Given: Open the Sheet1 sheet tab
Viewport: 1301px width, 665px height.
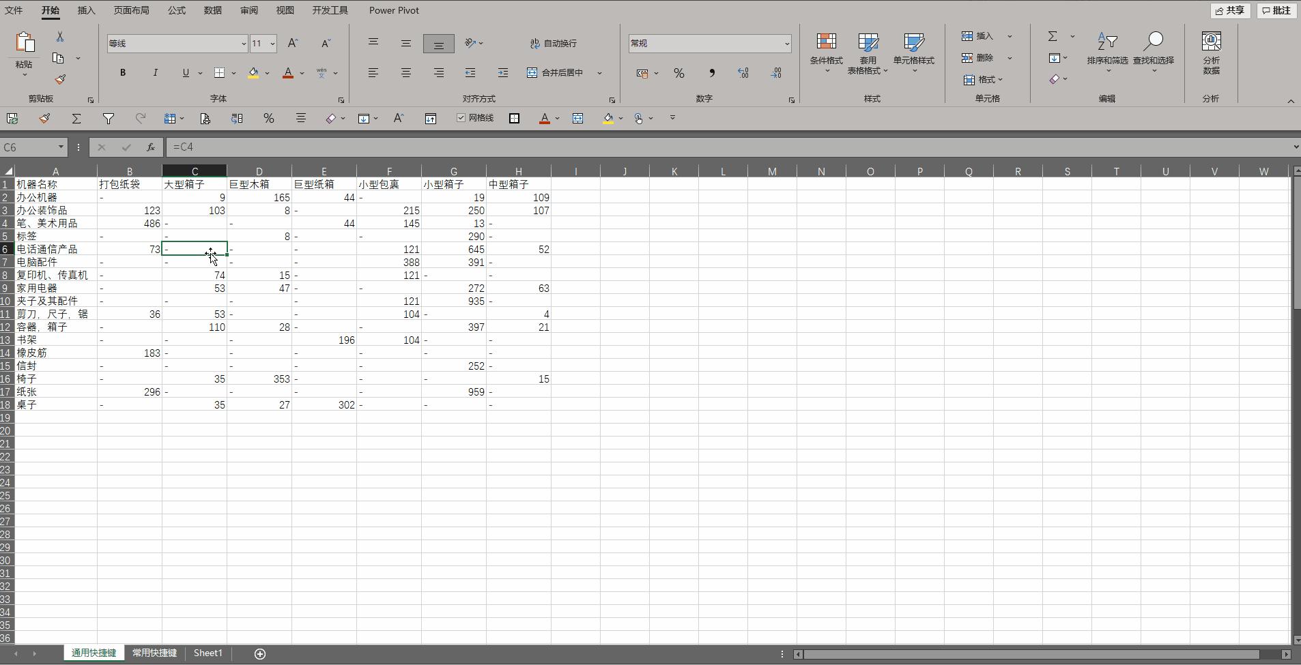Looking at the screenshot, I should 208,653.
